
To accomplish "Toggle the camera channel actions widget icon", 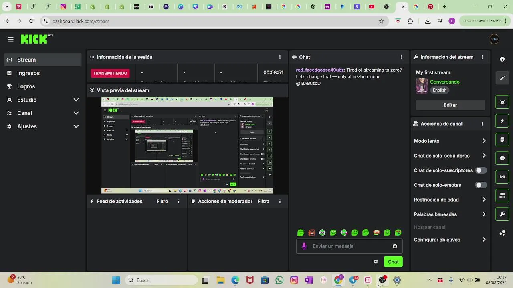I will (502, 196).
